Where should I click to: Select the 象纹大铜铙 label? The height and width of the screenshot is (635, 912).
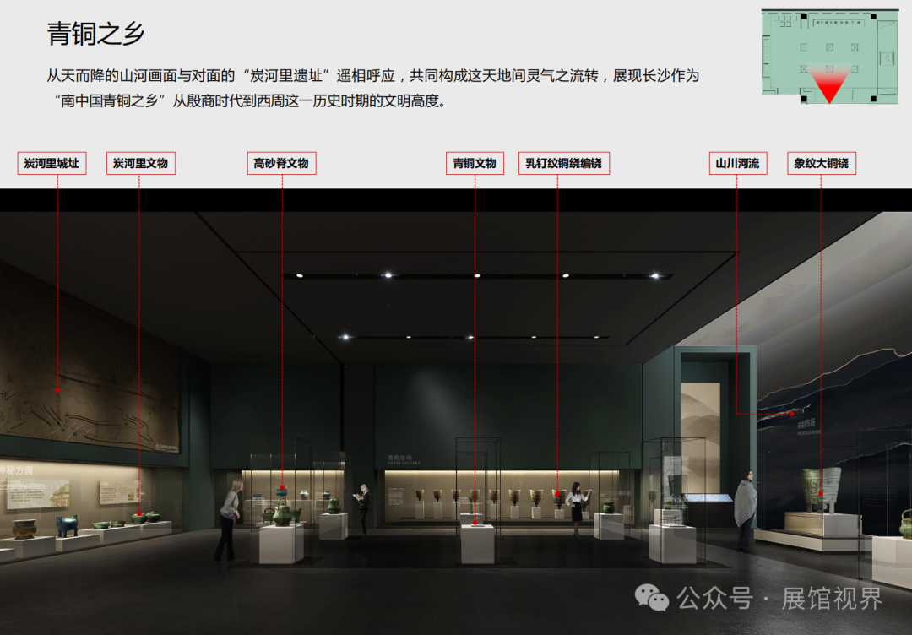click(x=821, y=163)
